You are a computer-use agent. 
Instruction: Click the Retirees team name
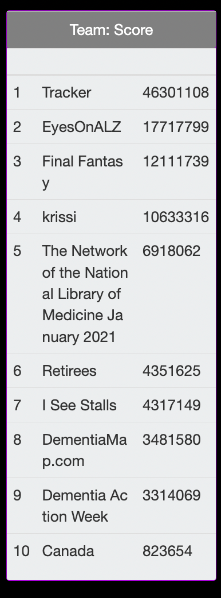[x=69, y=371]
